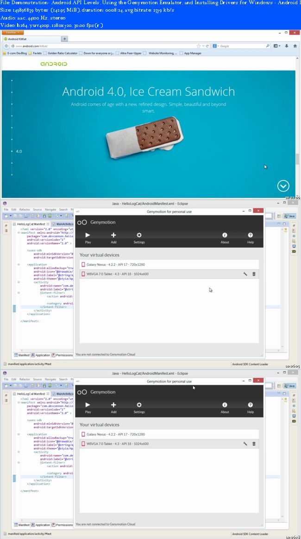Open Eclipse Source menu in the bottom frame
The image size is (301, 539).
click(x=37, y=379)
